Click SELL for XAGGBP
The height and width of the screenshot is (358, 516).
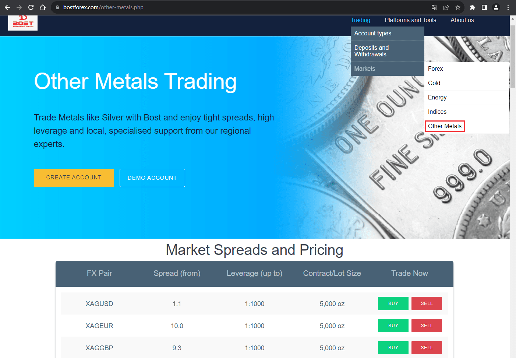427,348
